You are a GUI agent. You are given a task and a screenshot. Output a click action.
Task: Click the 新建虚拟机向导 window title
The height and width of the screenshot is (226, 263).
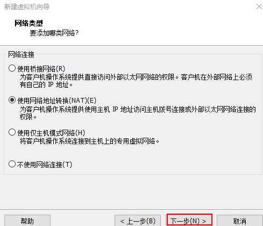pyautogui.click(x=27, y=7)
